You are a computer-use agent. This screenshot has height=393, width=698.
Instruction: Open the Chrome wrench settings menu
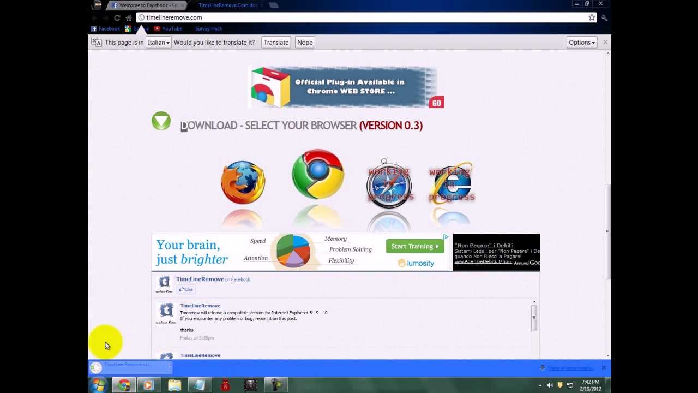(x=604, y=17)
